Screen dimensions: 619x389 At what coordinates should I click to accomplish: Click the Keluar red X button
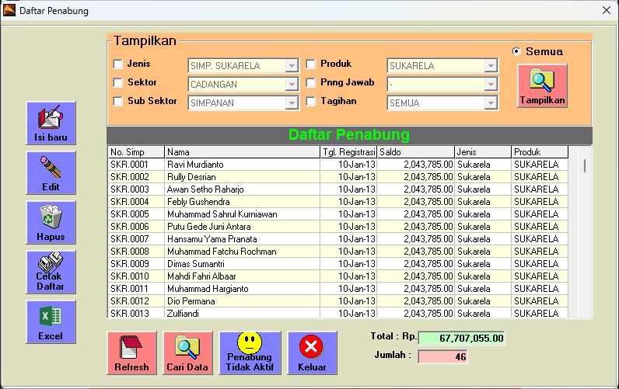click(312, 353)
